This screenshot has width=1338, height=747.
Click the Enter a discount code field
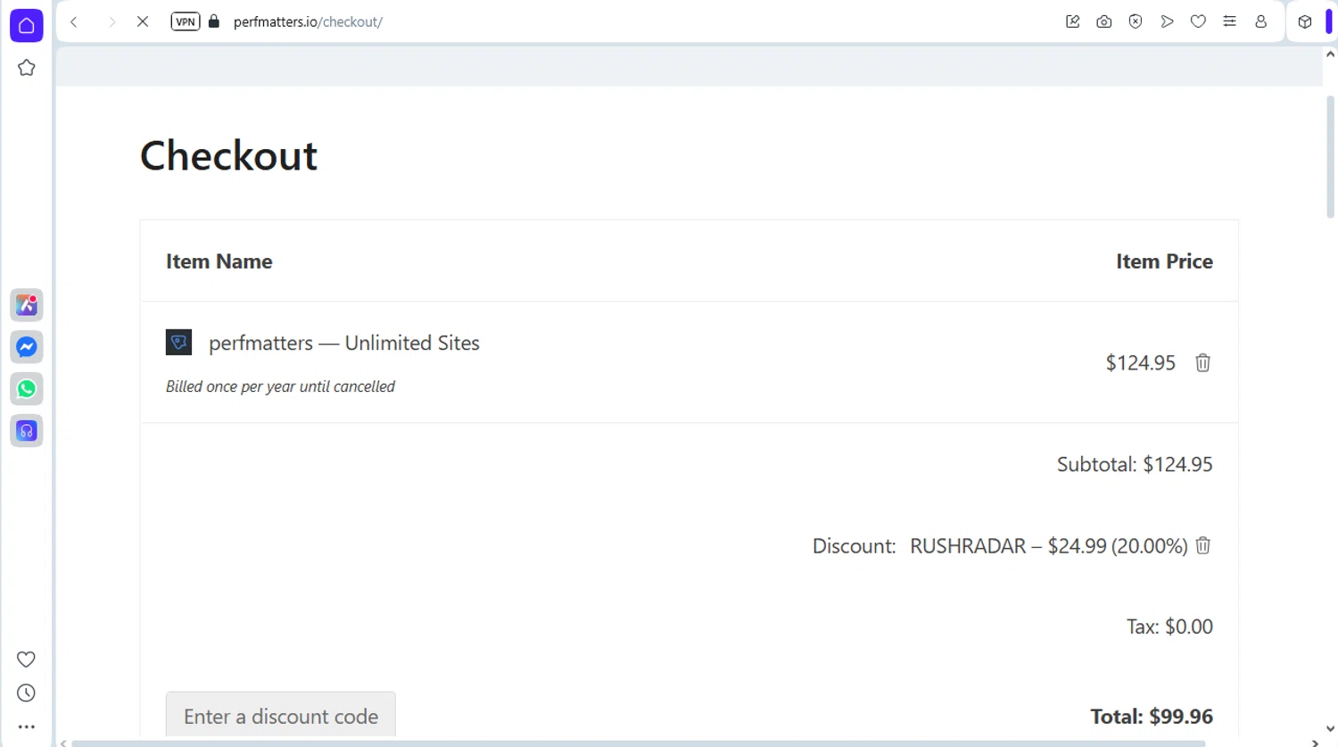[280, 715]
